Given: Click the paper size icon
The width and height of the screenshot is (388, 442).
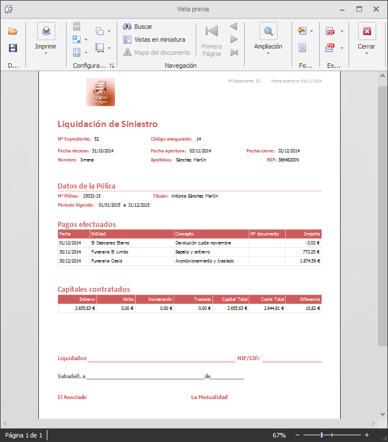Looking at the screenshot, I should pyautogui.click(x=100, y=48).
